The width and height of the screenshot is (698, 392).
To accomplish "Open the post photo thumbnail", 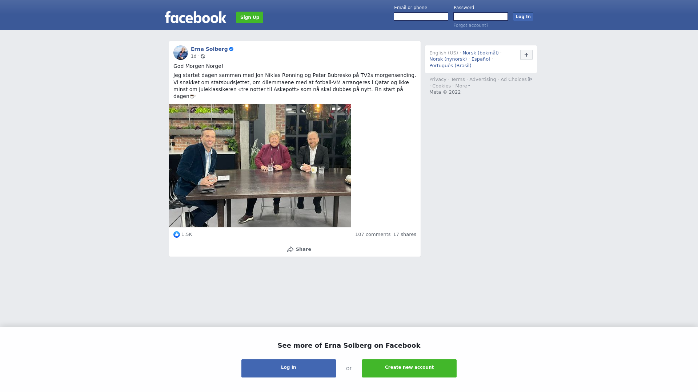I will 260,166.
